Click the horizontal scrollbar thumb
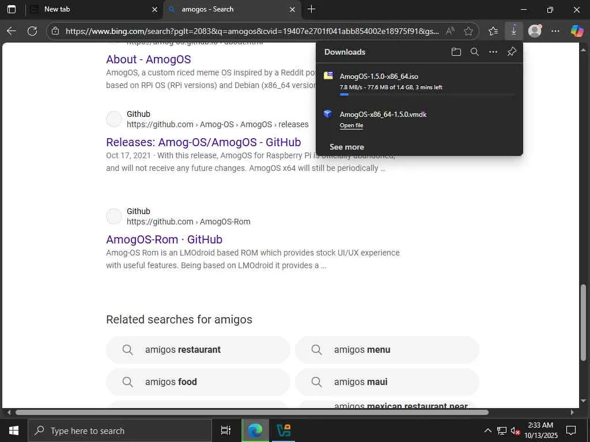This screenshot has height=442, width=590. click(x=252, y=412)
